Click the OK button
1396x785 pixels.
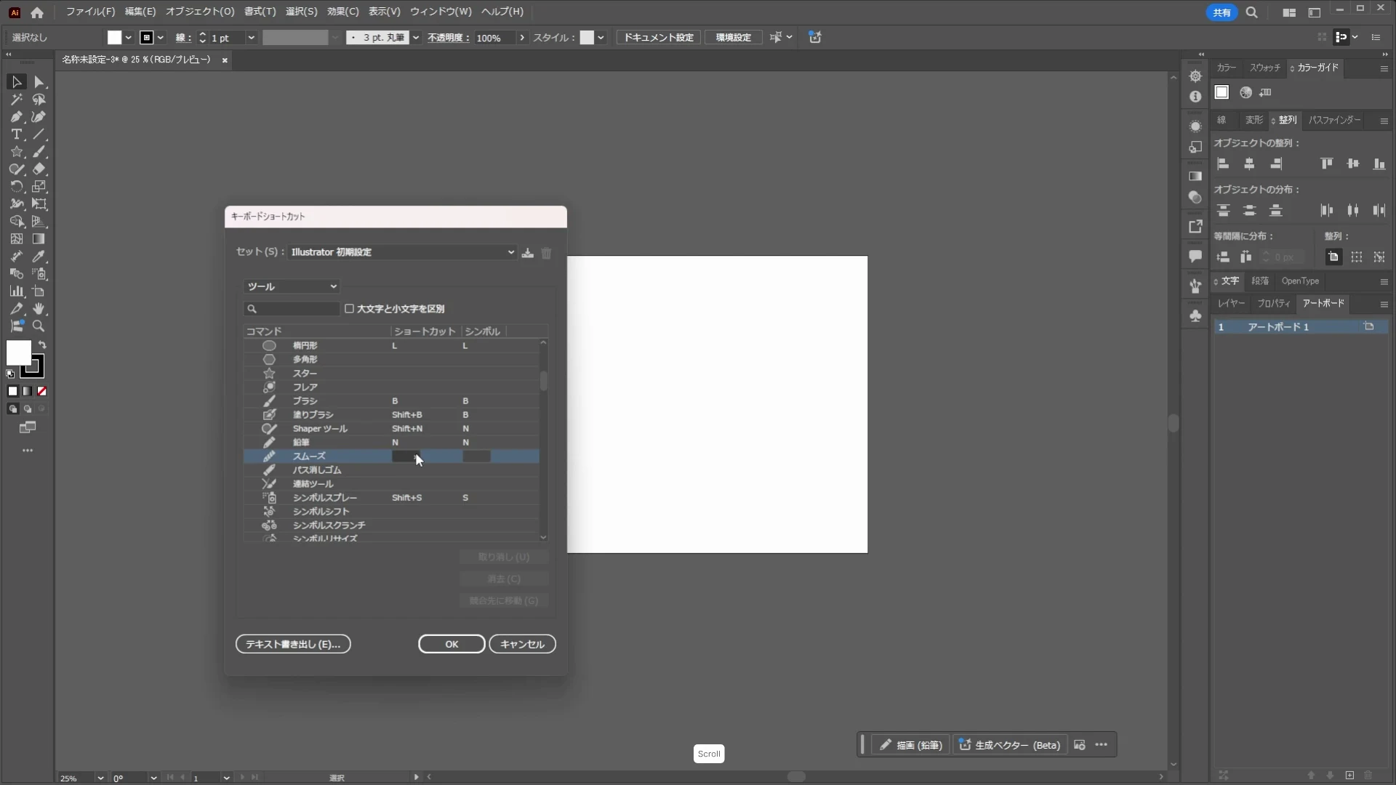(452, 644)
